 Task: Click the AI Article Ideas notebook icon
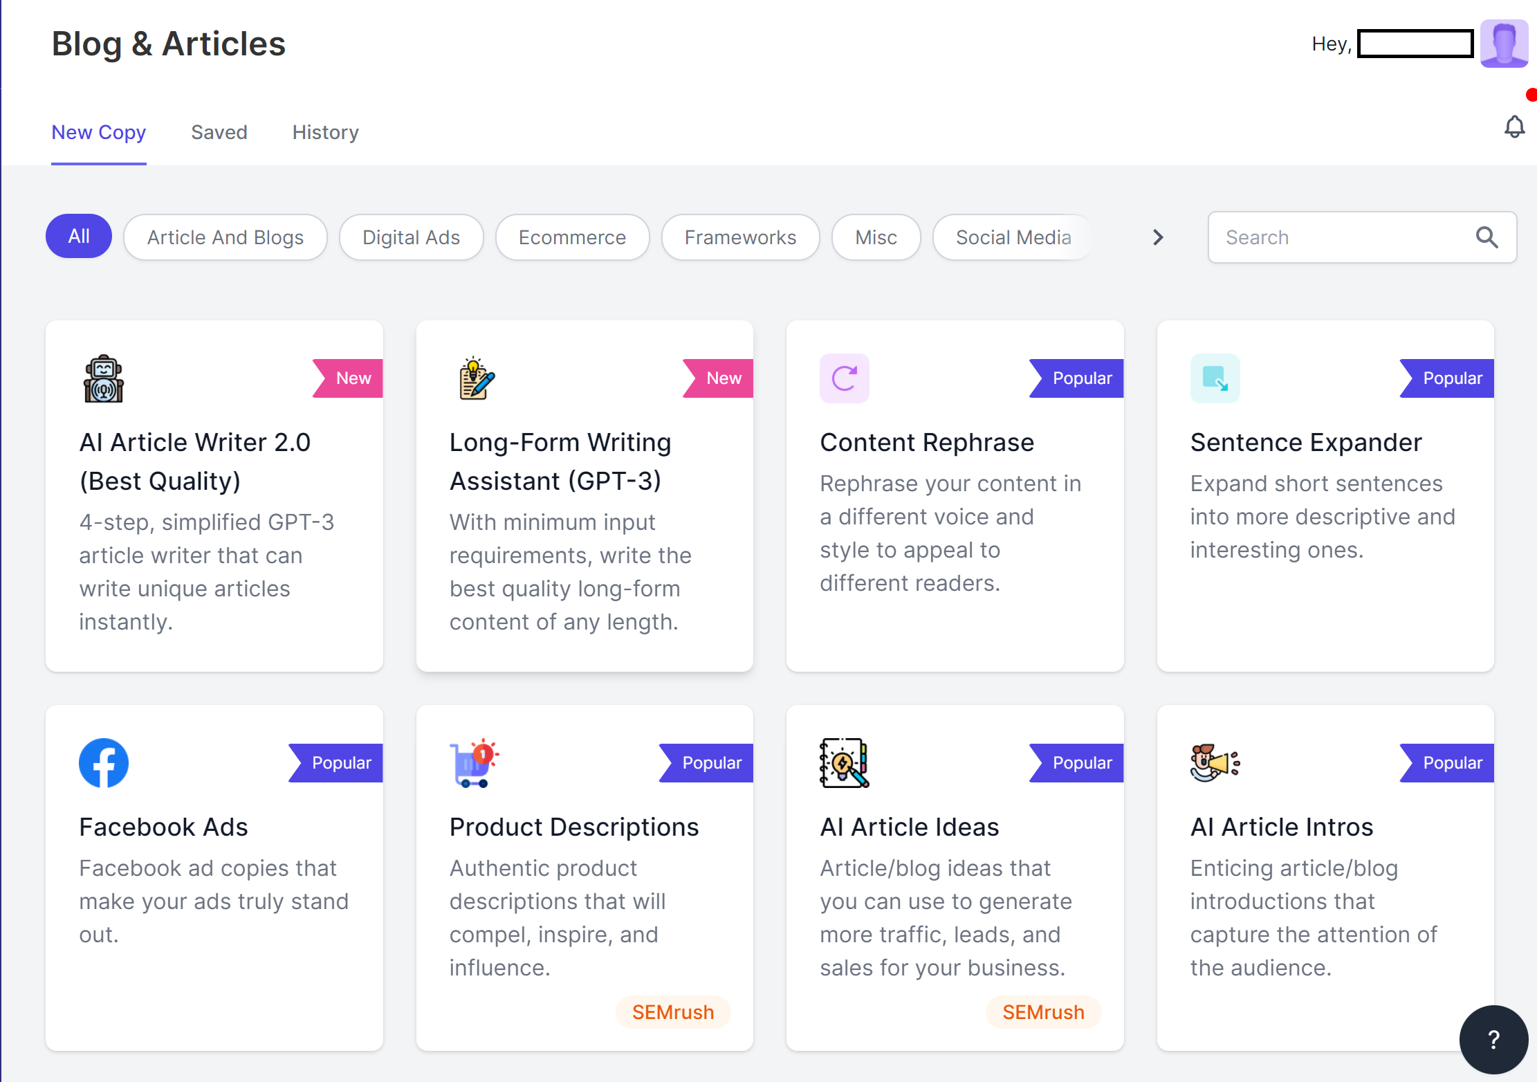[x=844, y=762]
